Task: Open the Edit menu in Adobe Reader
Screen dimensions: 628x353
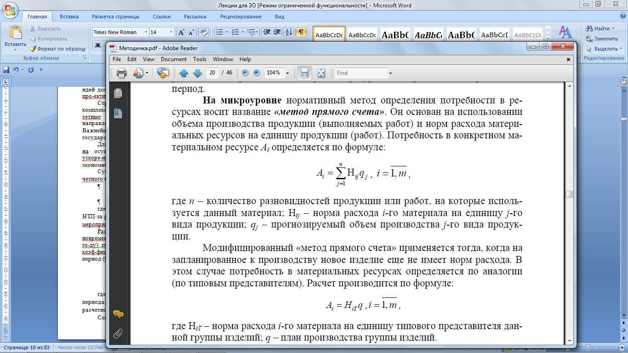Action: click(132, 59)
